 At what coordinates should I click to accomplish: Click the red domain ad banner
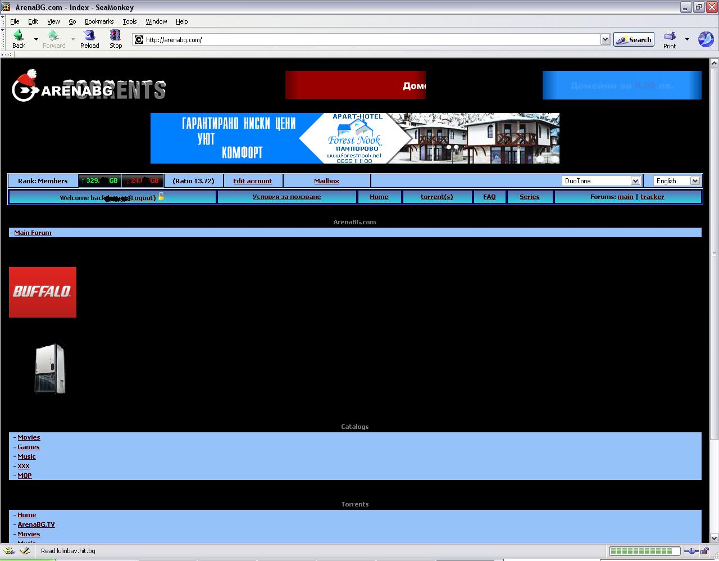pos(356,85)
